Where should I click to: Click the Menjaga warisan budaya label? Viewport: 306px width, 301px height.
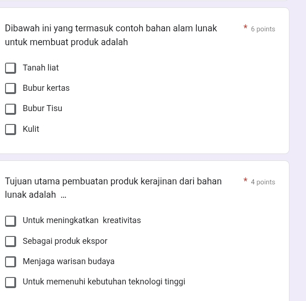pos(69,261)
